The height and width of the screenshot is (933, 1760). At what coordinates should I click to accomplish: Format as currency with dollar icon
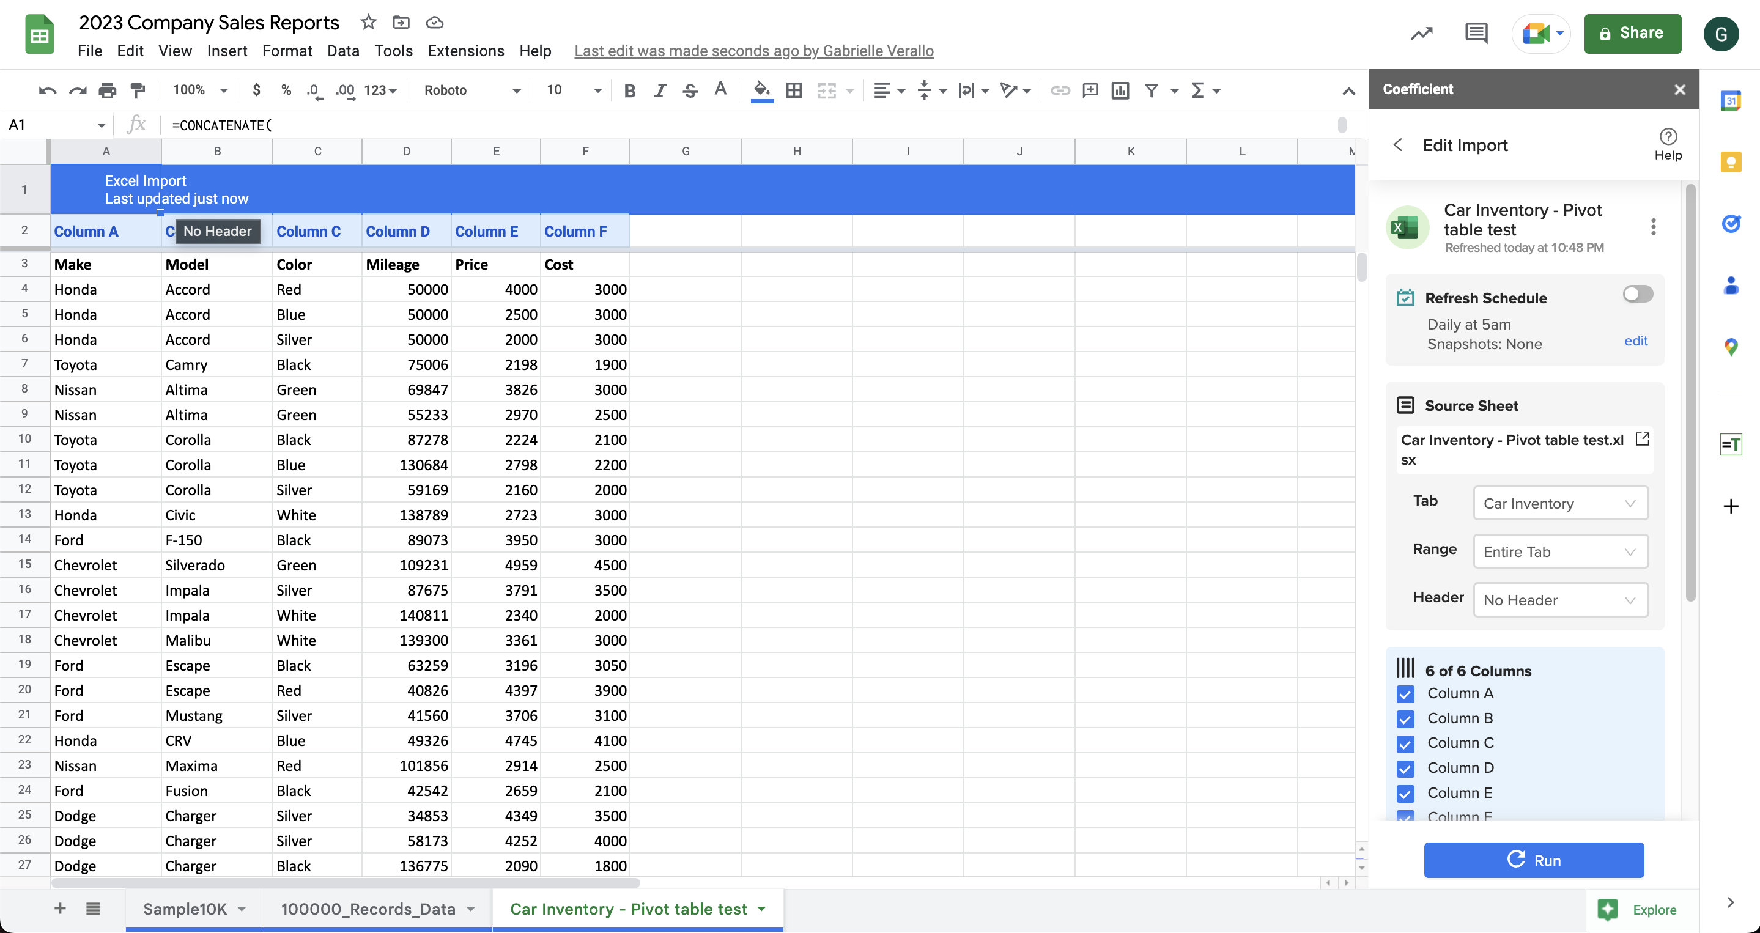click(256, 89)
